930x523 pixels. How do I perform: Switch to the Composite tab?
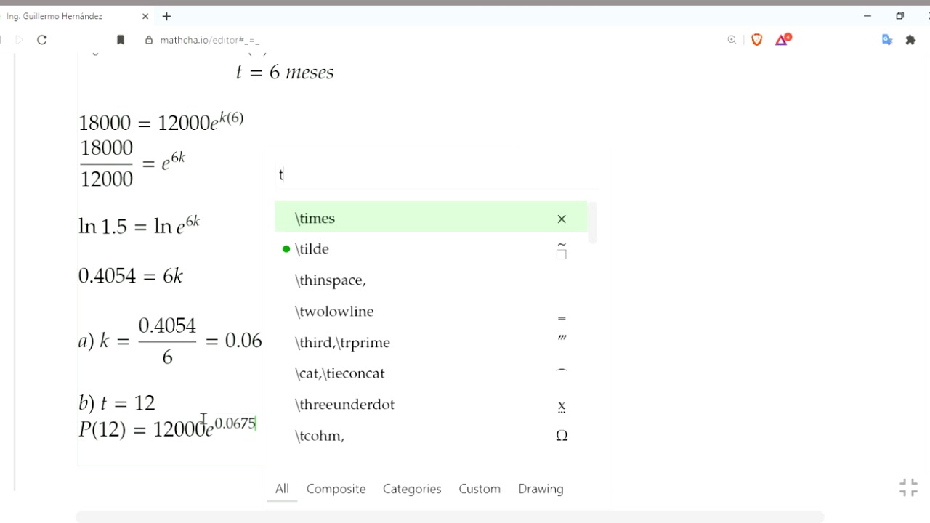[x=336, y=489]
